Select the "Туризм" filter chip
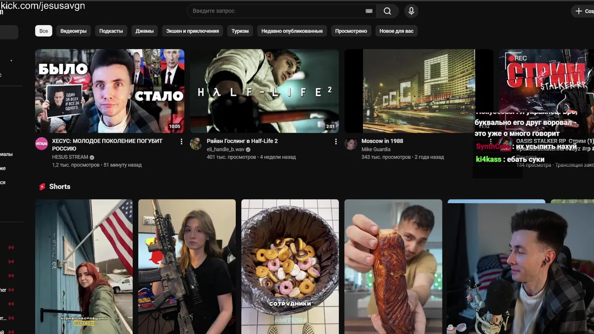The height and width of the screenshot is (334, 594). pyautogui.click(x=240, y=31)
